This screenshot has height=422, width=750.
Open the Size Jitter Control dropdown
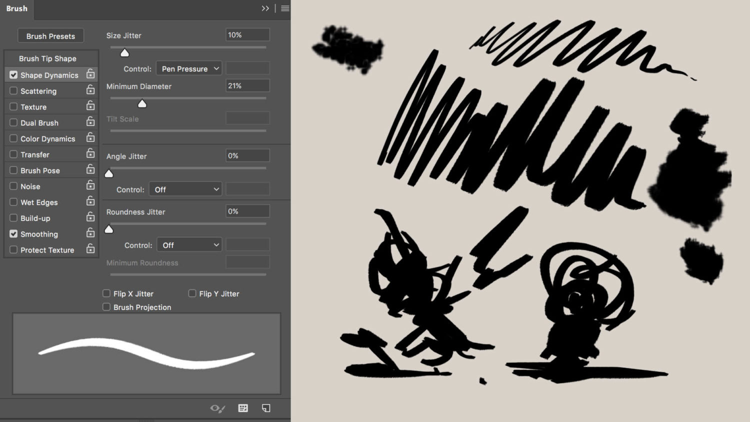[188, 68]
